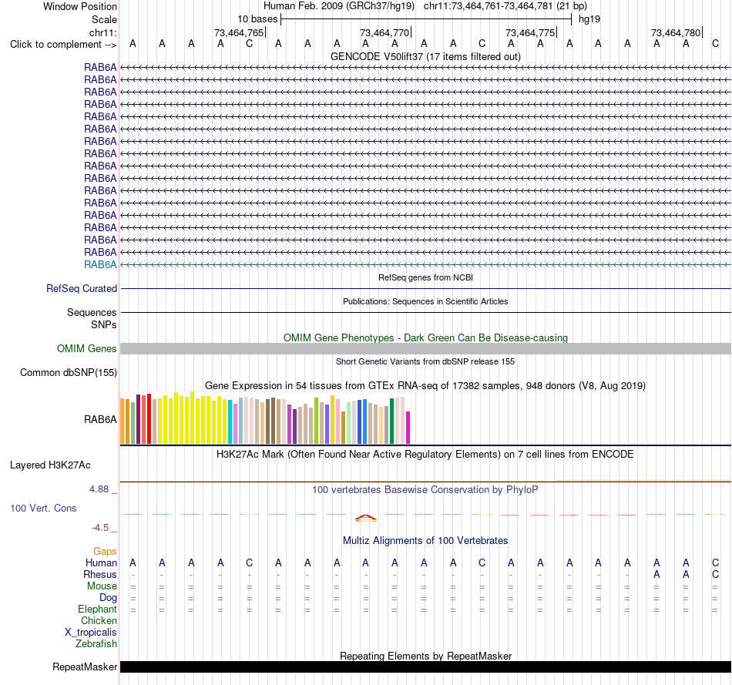Click the 'Sequences SNPs' track label
The width and height of the screenshot is (732, 685).
(92, 318)
